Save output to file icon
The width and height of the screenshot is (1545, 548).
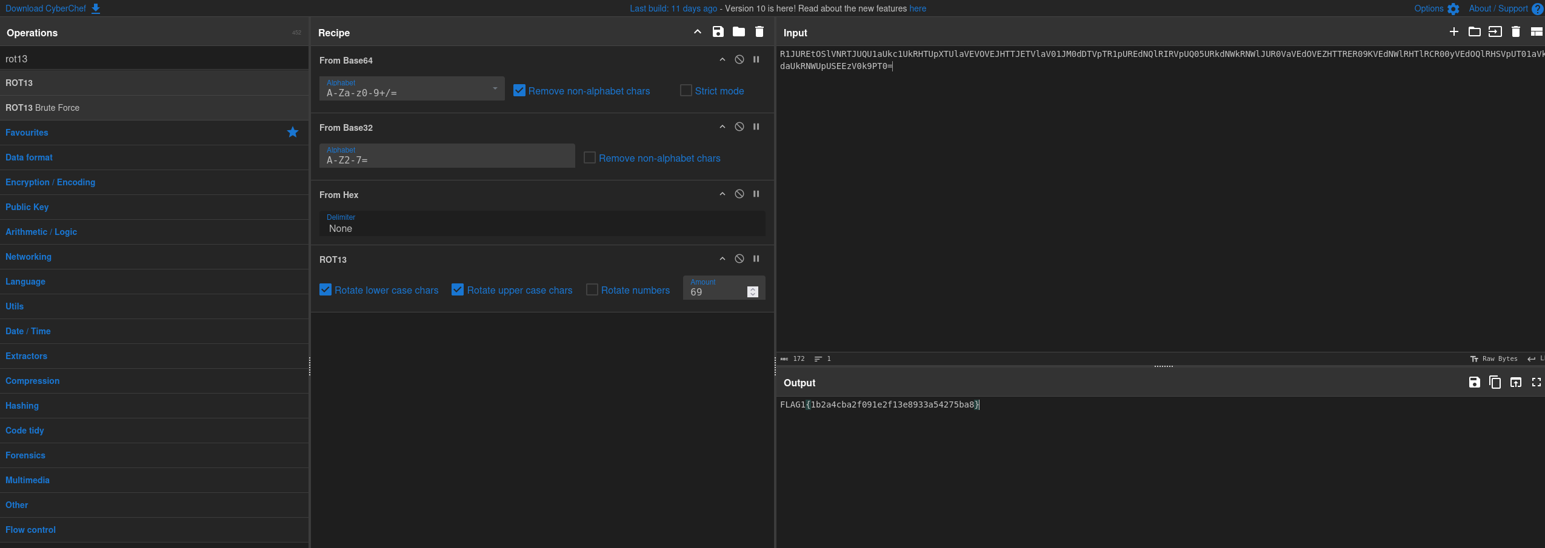click(x=1474, y=382)
